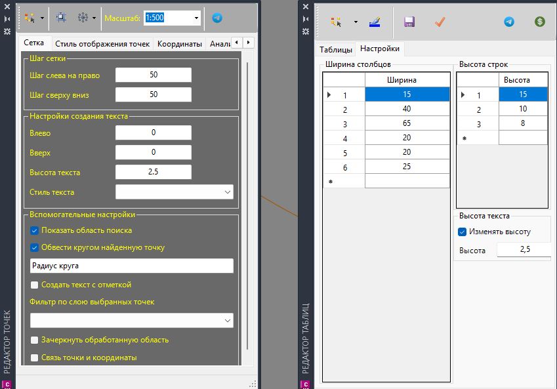Screen dimensions: 557x389
Task: Click the orange checkmark apply icon
Action: point(440,22)
